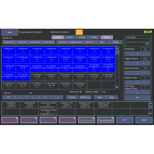
Task: Click Clear Select button
Action: tap(49, 42)
